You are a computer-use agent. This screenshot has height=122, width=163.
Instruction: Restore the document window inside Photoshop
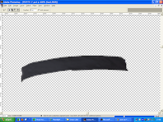pyautogui.click(x=159, y=6)
